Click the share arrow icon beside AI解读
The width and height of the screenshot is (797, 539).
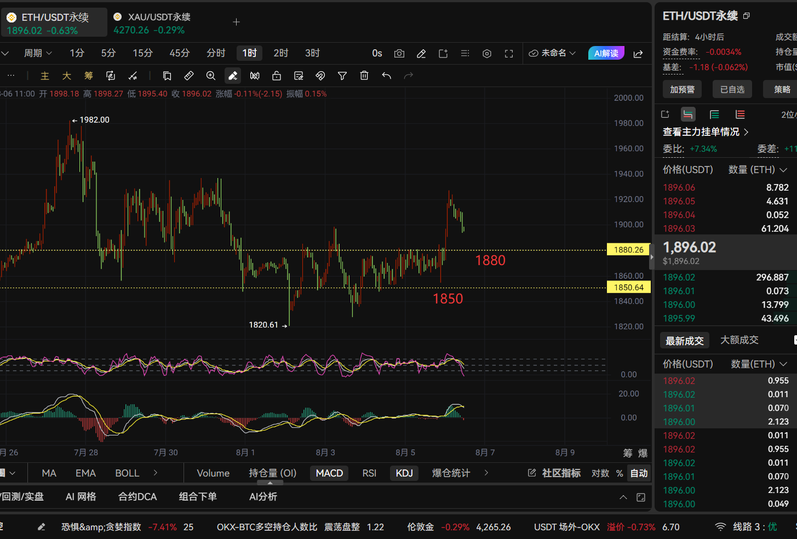click(638, 53)
